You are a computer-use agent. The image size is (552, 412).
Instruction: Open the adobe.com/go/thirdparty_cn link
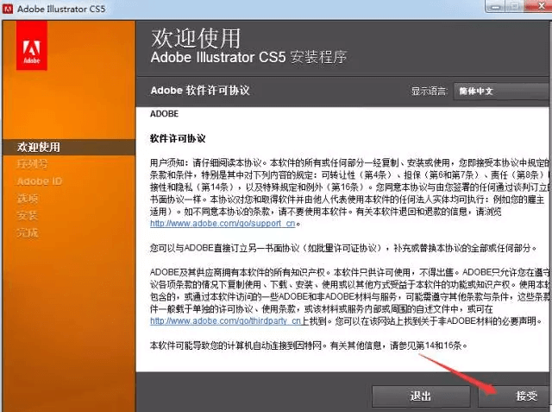click(x=226, y=321)
